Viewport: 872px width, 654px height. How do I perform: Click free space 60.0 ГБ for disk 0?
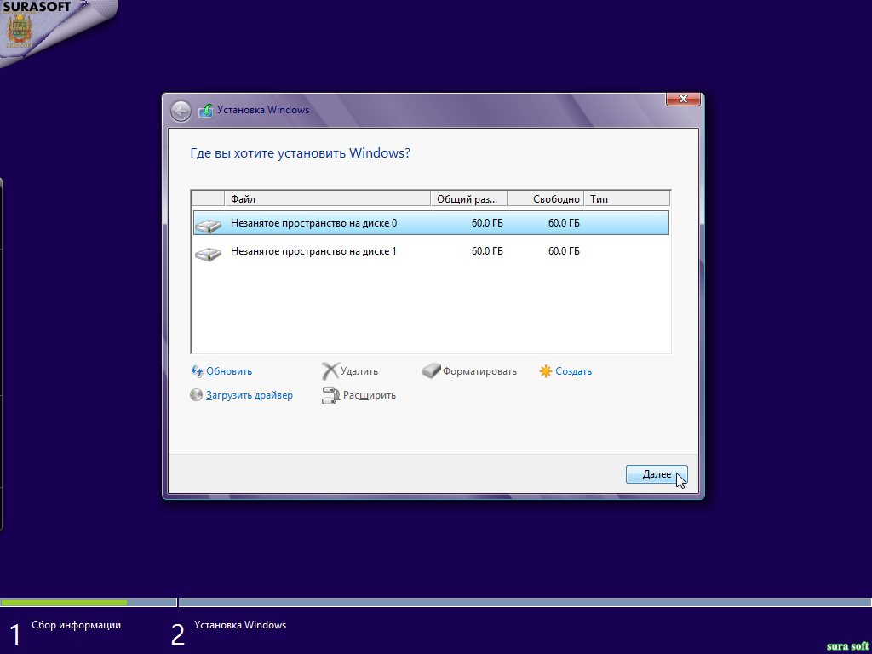pos(564,223)
